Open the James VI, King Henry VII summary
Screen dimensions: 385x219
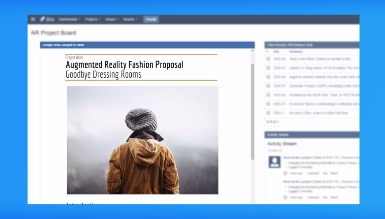tap(324, 68)
